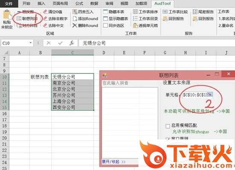The image size is (235, 170).
Task: Click the select-all corner triangle
Action: [x=6, y=52]
